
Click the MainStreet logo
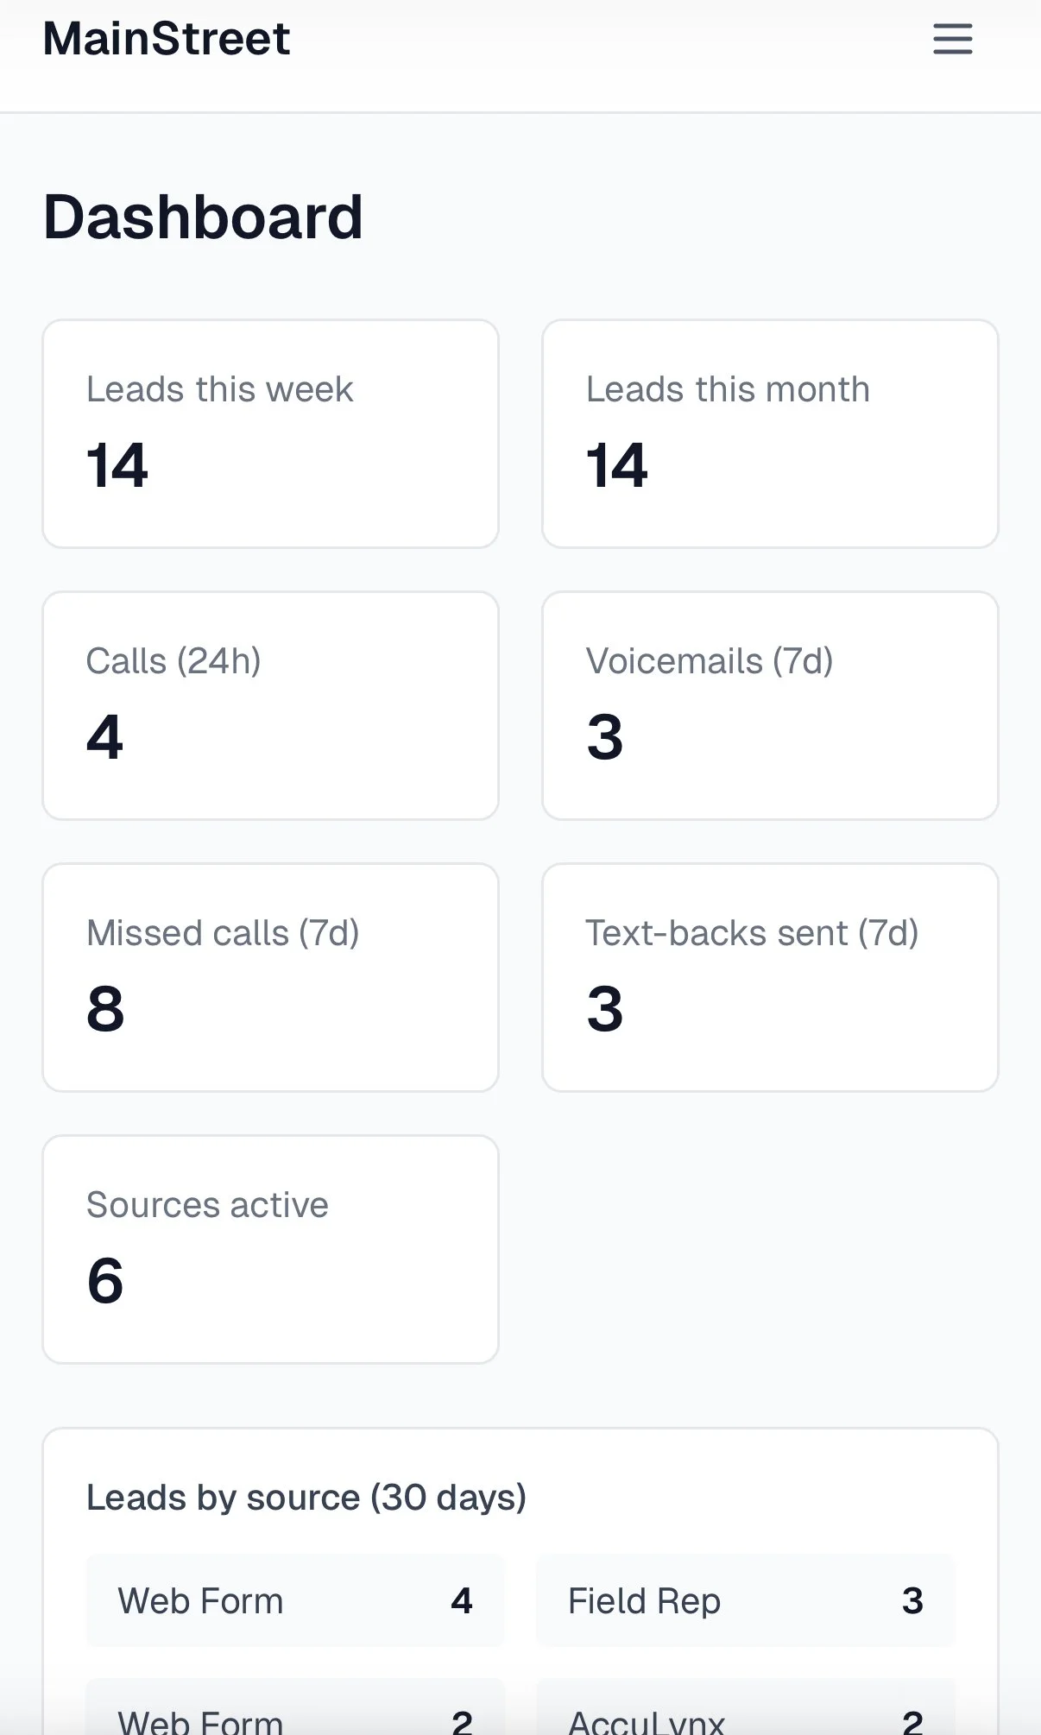click(x=167, y=38)
